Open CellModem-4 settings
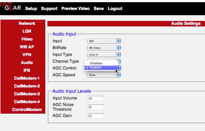The image size is (205, 131). [x=27, y=102]
